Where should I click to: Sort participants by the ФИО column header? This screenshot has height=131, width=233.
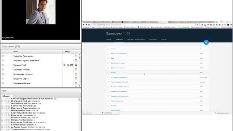click(x=37, y=52)
